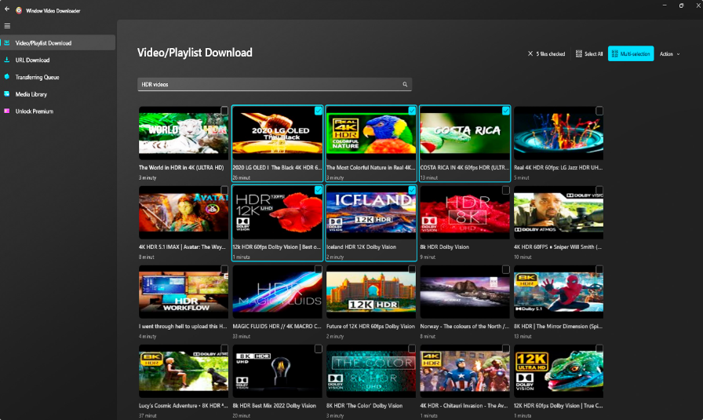The image size is (703, 420).
Task: Open Media Library in sidebar
Action: (58, 93)
